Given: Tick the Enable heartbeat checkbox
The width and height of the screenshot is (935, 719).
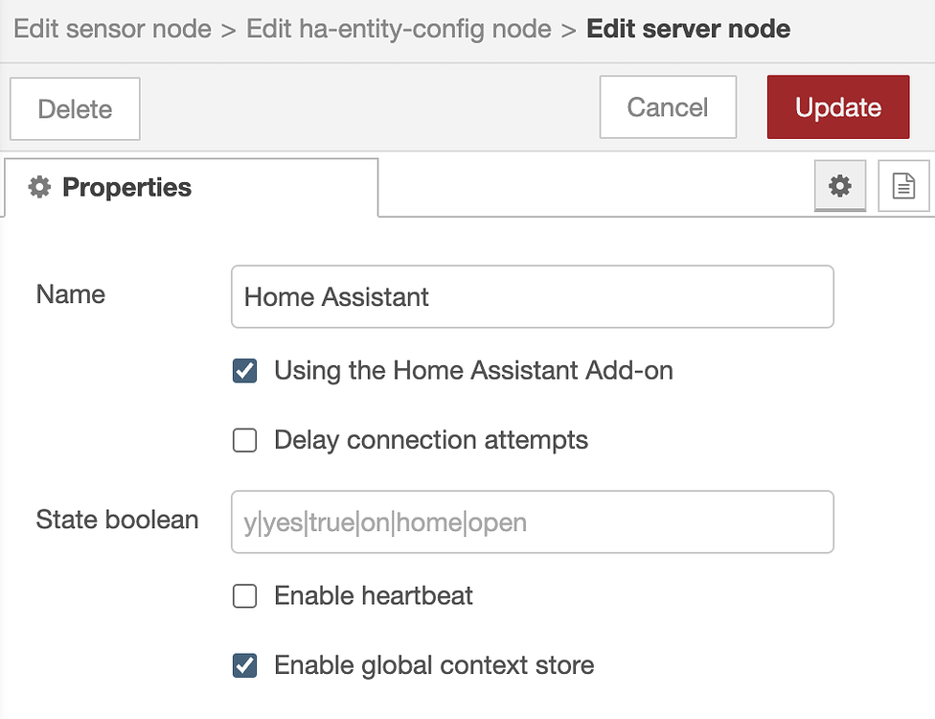Looking at the screenshot, I should tap(245, 596).
